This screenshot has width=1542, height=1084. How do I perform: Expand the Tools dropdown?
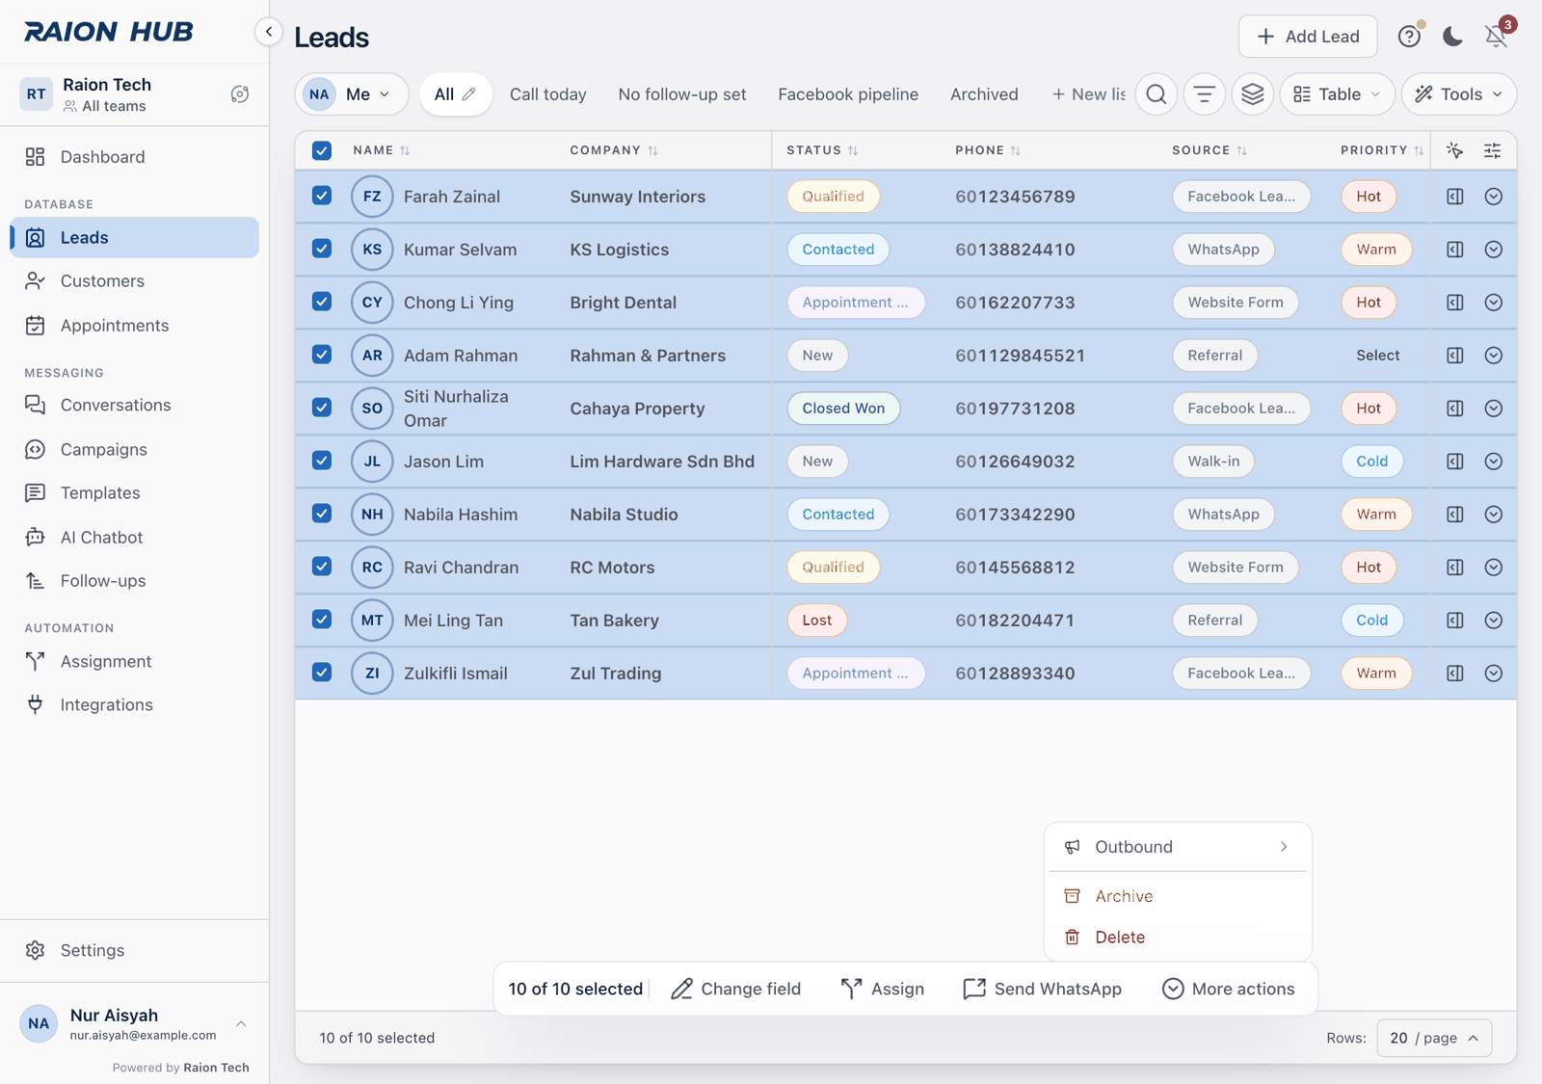click(x=1458, y=94)
